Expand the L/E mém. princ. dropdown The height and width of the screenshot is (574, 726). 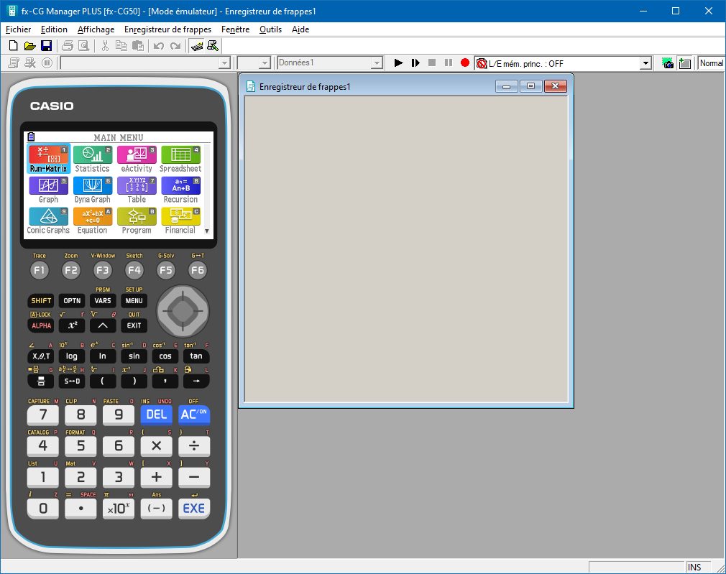[645, 63]
